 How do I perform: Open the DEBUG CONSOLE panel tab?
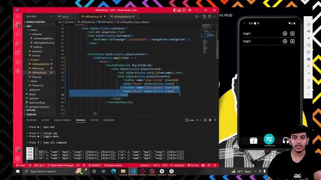(62, 120)
